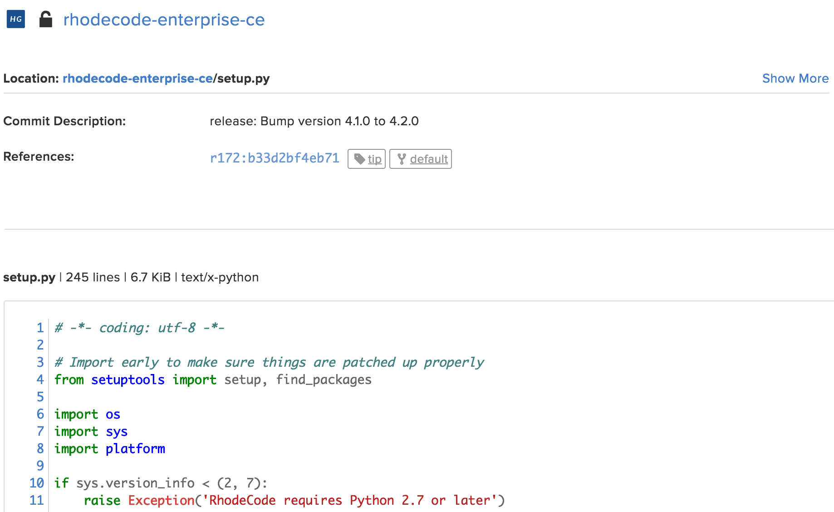Viewport: 834px width, 512px height.
Task: Expand details with Show More
Action: (795, 79)
